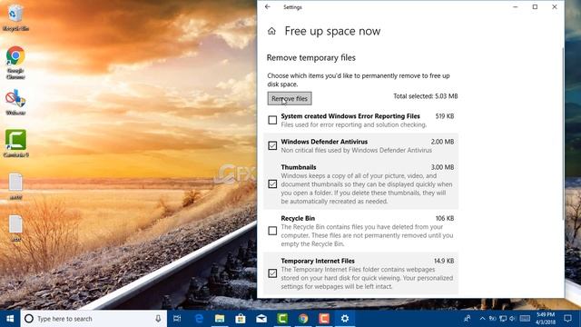The width and height of the screenshot is (581, 327).
Task: Open Task View from the taskbar
Action: (x=177, y=319)
